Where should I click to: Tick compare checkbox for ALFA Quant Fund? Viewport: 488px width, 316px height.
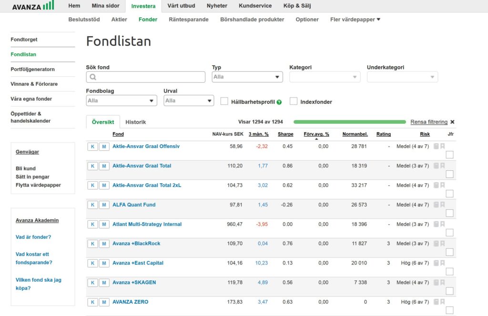pyautogui.click(x=450, y=213)
